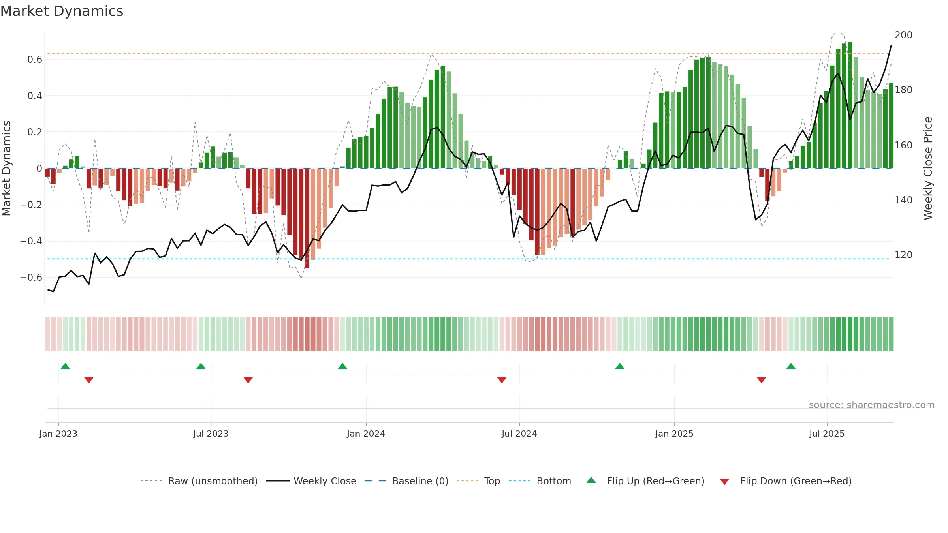Toggle the Weekly Close legend entry
Screen dimensions: 948x533
tap(311, 481)
